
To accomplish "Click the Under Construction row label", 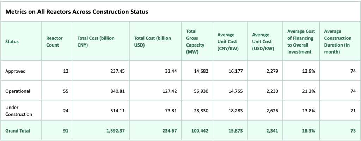I will coord(19,111).
